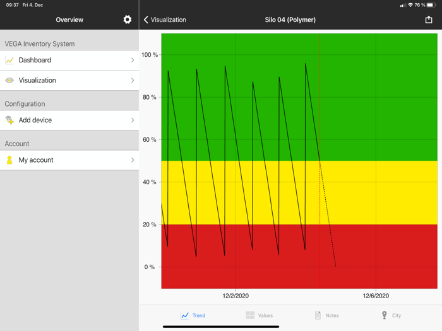
Task: Click the Visualization eye icon
Action: [9, 80]
